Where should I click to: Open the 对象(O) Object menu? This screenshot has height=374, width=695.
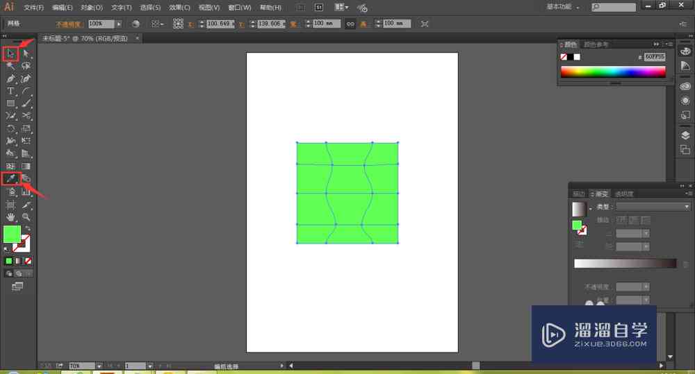coord(91,8)
